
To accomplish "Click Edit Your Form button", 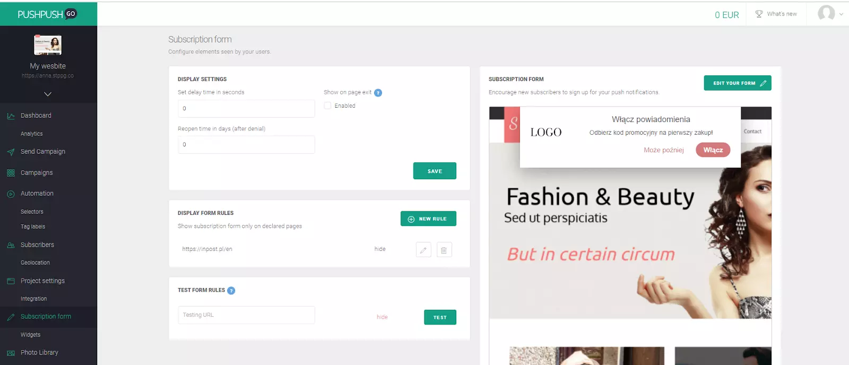I will pos(738,83).
